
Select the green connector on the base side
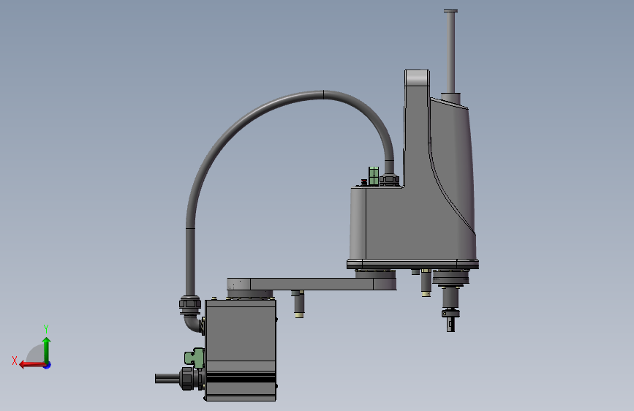click(x=195, y=358)
